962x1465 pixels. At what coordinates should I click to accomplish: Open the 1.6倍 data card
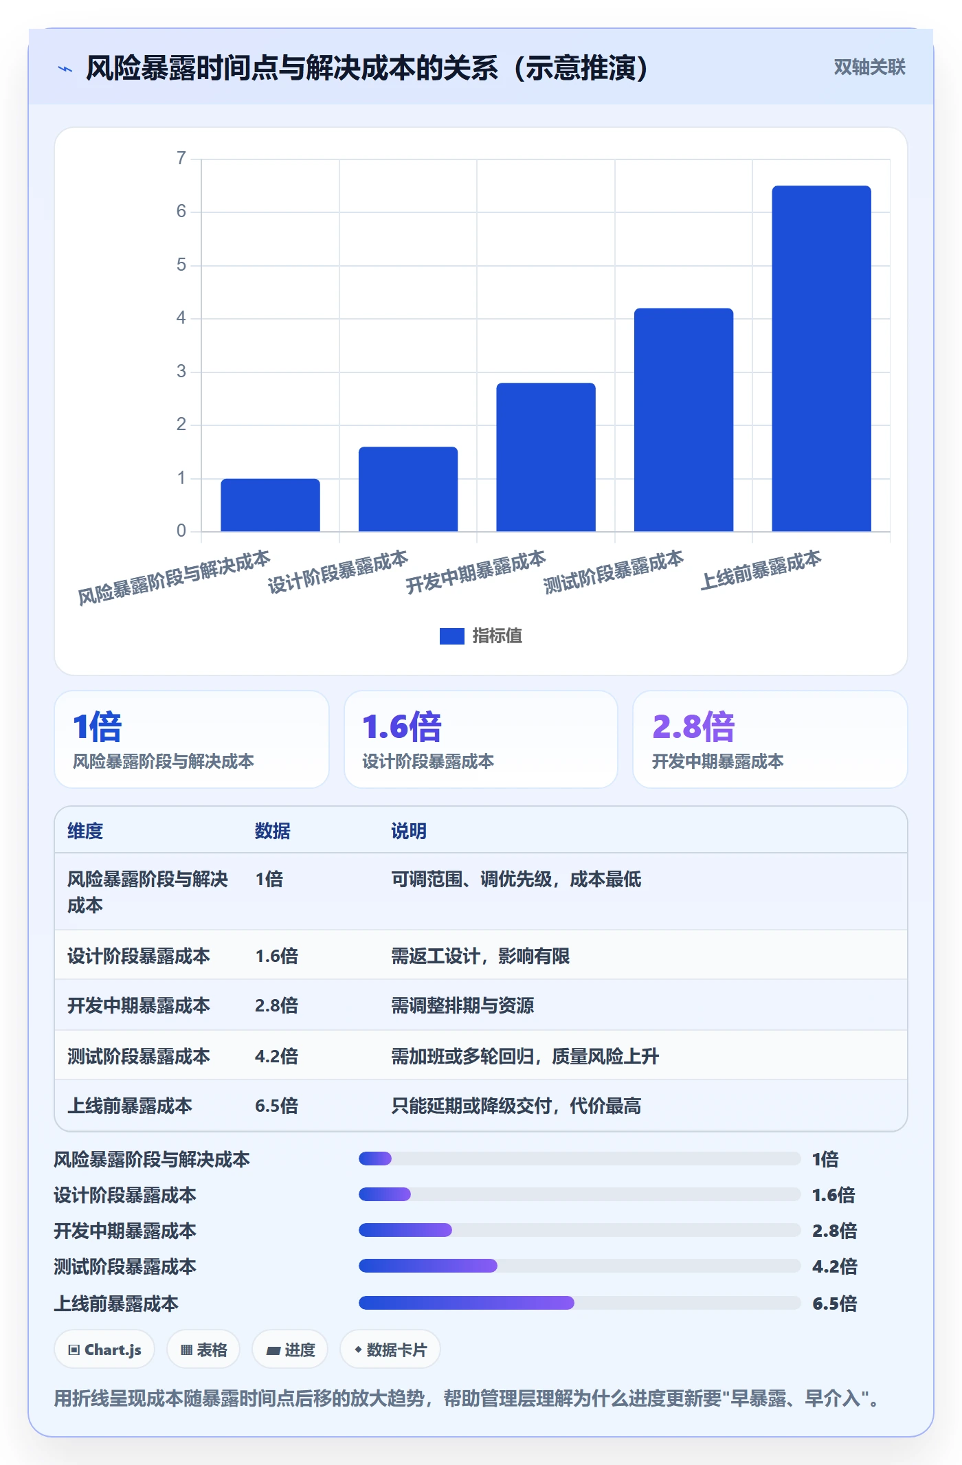click(x=481, y=739)
